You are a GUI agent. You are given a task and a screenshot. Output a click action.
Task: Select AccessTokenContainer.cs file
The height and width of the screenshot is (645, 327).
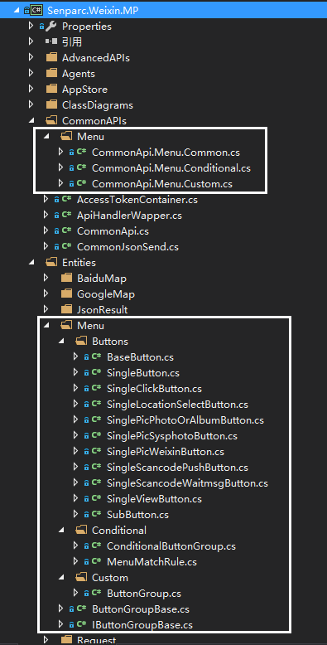pos(137,200)
